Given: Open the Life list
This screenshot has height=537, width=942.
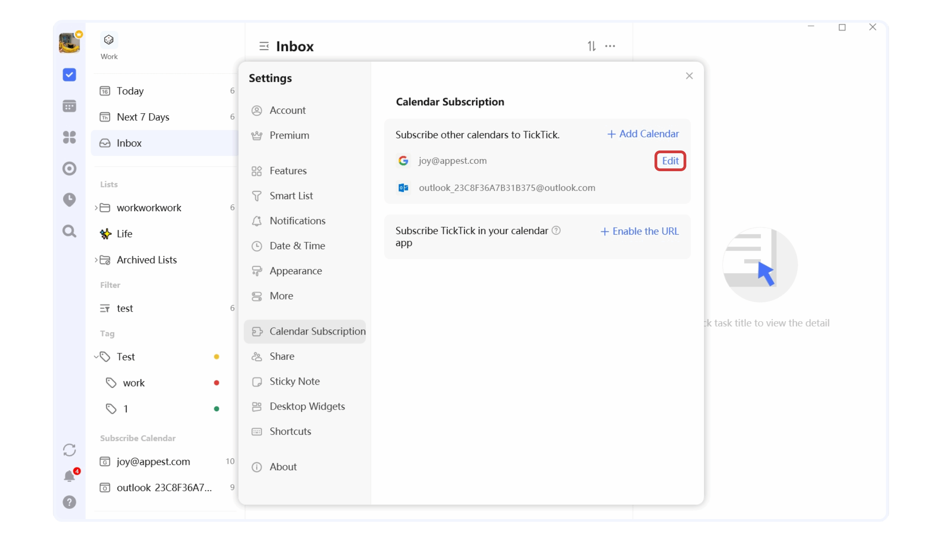Looking at the screenshot, I should (x=164, y=234).
